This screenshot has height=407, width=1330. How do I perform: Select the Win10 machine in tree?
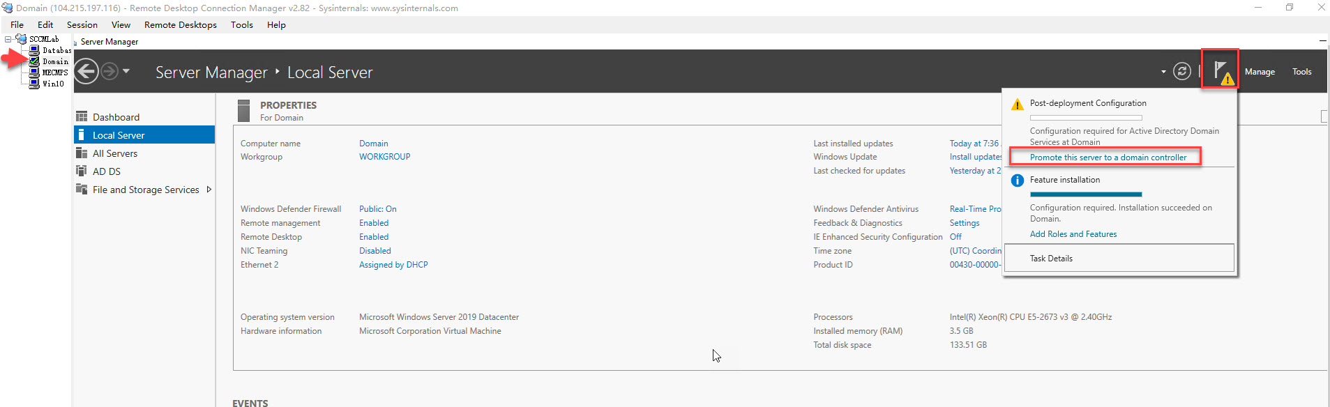(x=53, y=84)
